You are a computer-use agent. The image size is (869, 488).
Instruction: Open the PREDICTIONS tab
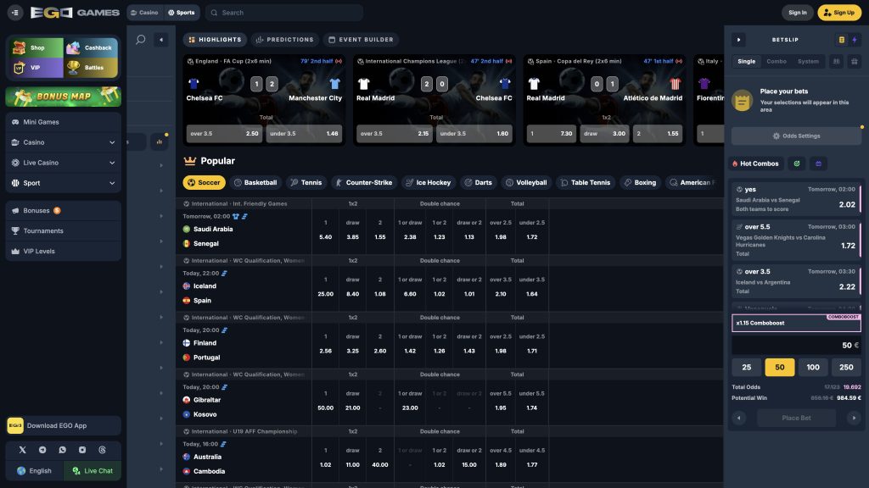285,40
